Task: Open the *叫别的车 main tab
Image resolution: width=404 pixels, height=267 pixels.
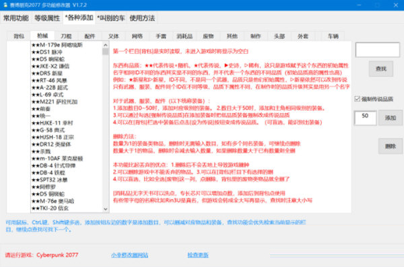Action: point(111,18)
